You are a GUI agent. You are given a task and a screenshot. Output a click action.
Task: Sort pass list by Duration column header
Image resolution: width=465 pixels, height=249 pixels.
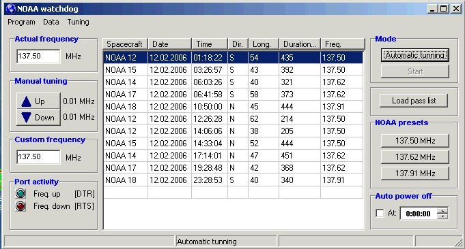(300, 44)
